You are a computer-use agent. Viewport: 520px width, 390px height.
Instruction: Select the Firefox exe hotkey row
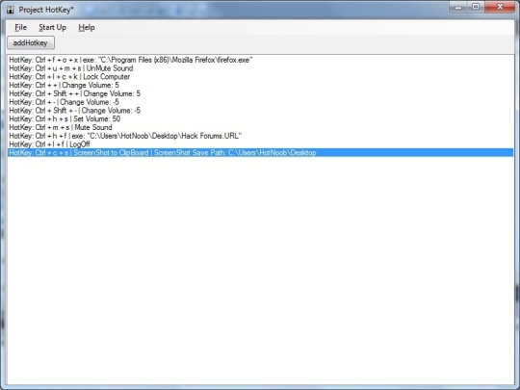pos(260,60)
